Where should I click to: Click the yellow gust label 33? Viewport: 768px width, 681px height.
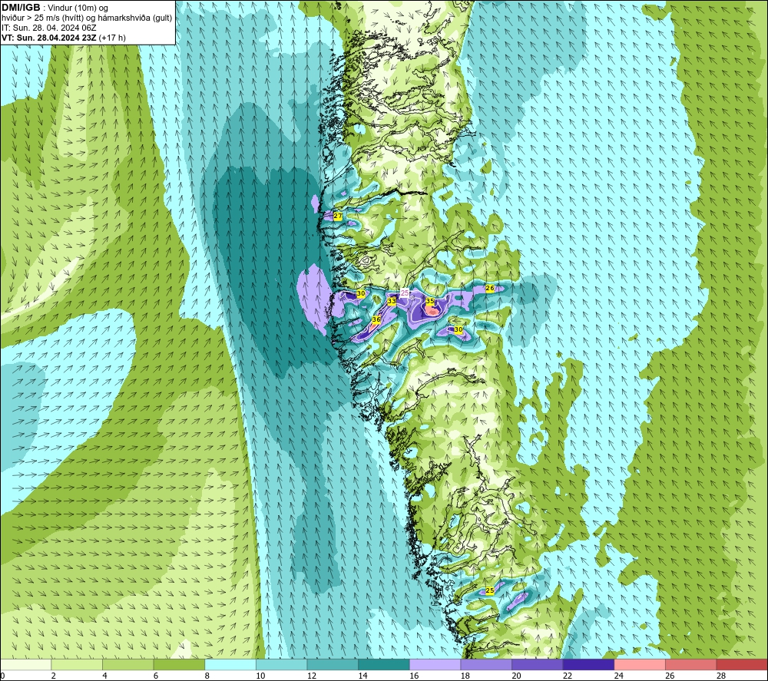[x=392, y=301]
